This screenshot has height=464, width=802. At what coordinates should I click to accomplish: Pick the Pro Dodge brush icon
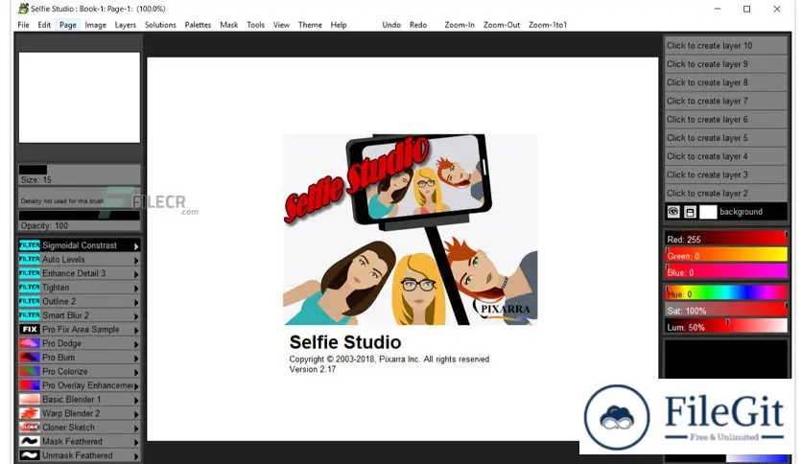point(29,343)
